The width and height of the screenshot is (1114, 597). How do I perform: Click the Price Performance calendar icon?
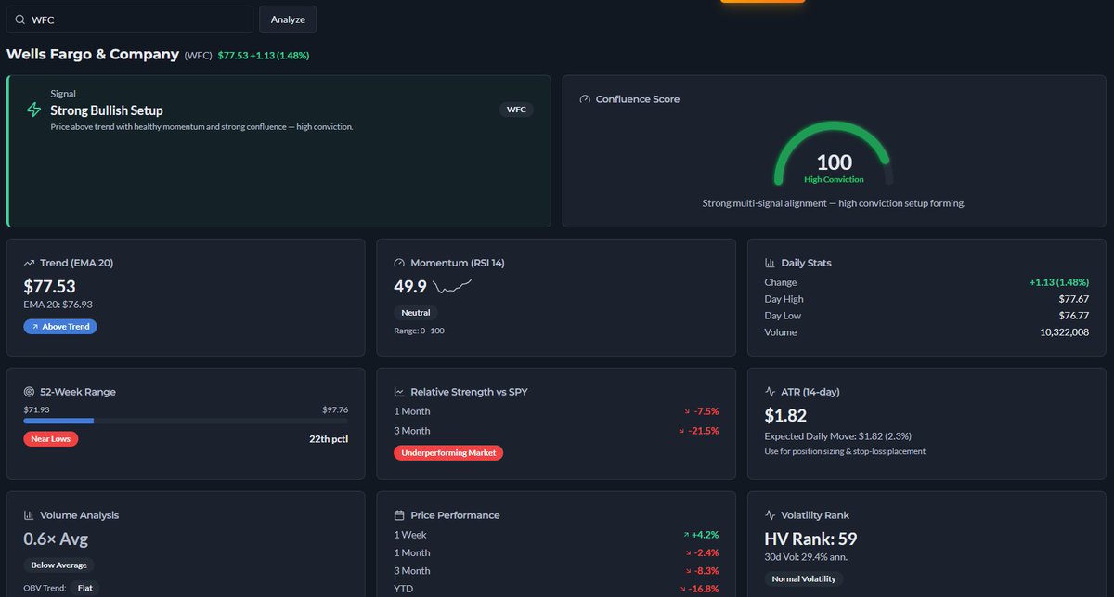(x=399, y=515)
